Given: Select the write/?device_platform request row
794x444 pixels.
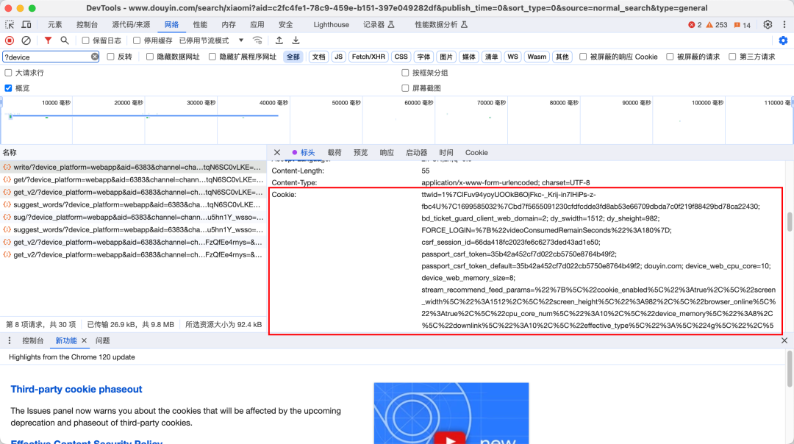Looking at the screenshot, I should click(132, 167).
